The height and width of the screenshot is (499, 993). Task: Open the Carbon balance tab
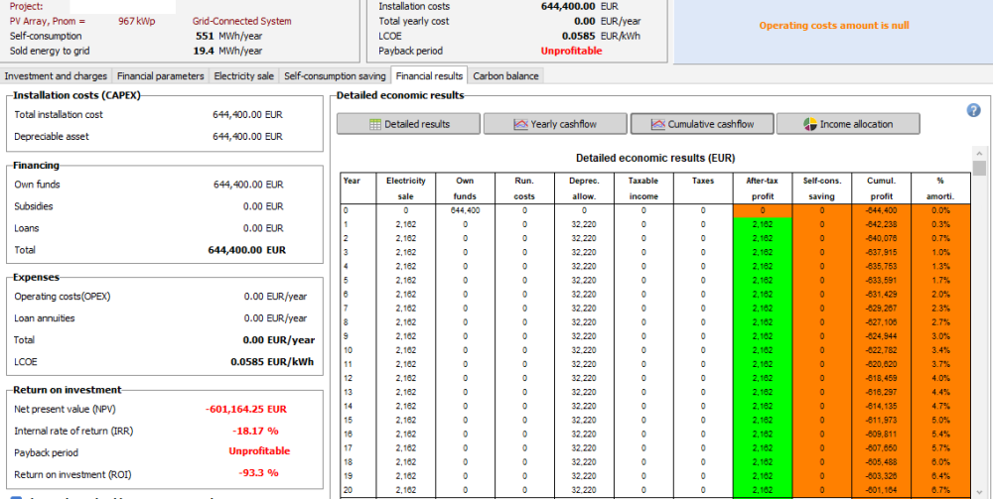(x=505, y=75)
